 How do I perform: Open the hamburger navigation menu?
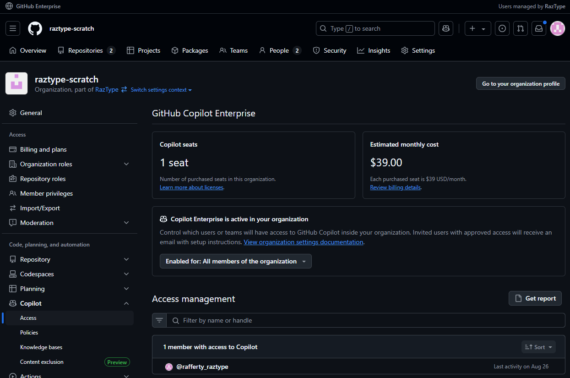point(13,28)
